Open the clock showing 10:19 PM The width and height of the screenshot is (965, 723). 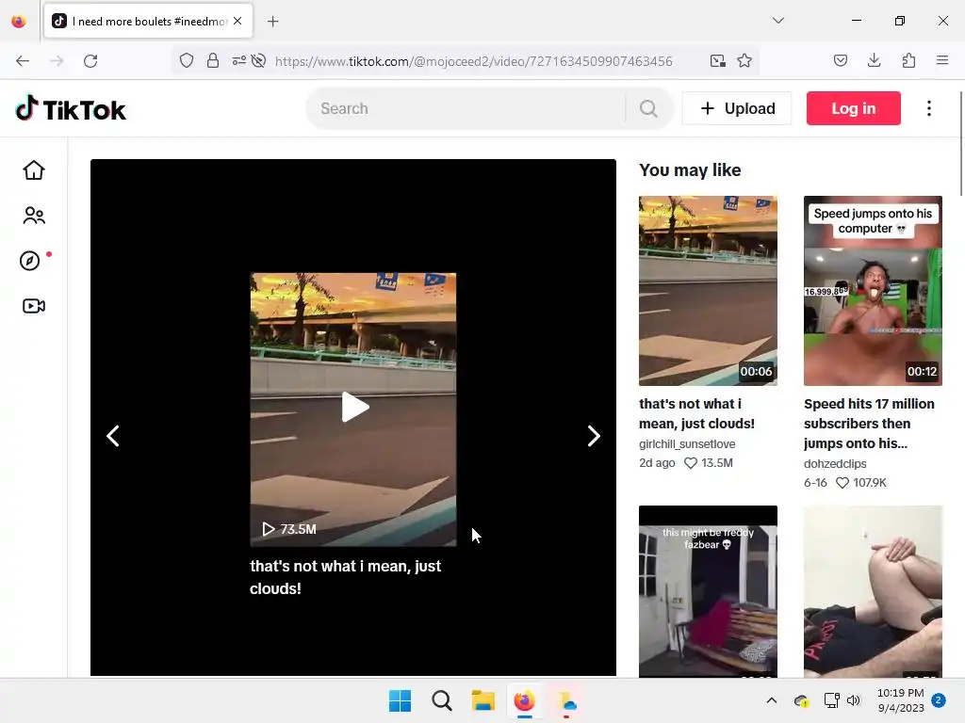900,700
